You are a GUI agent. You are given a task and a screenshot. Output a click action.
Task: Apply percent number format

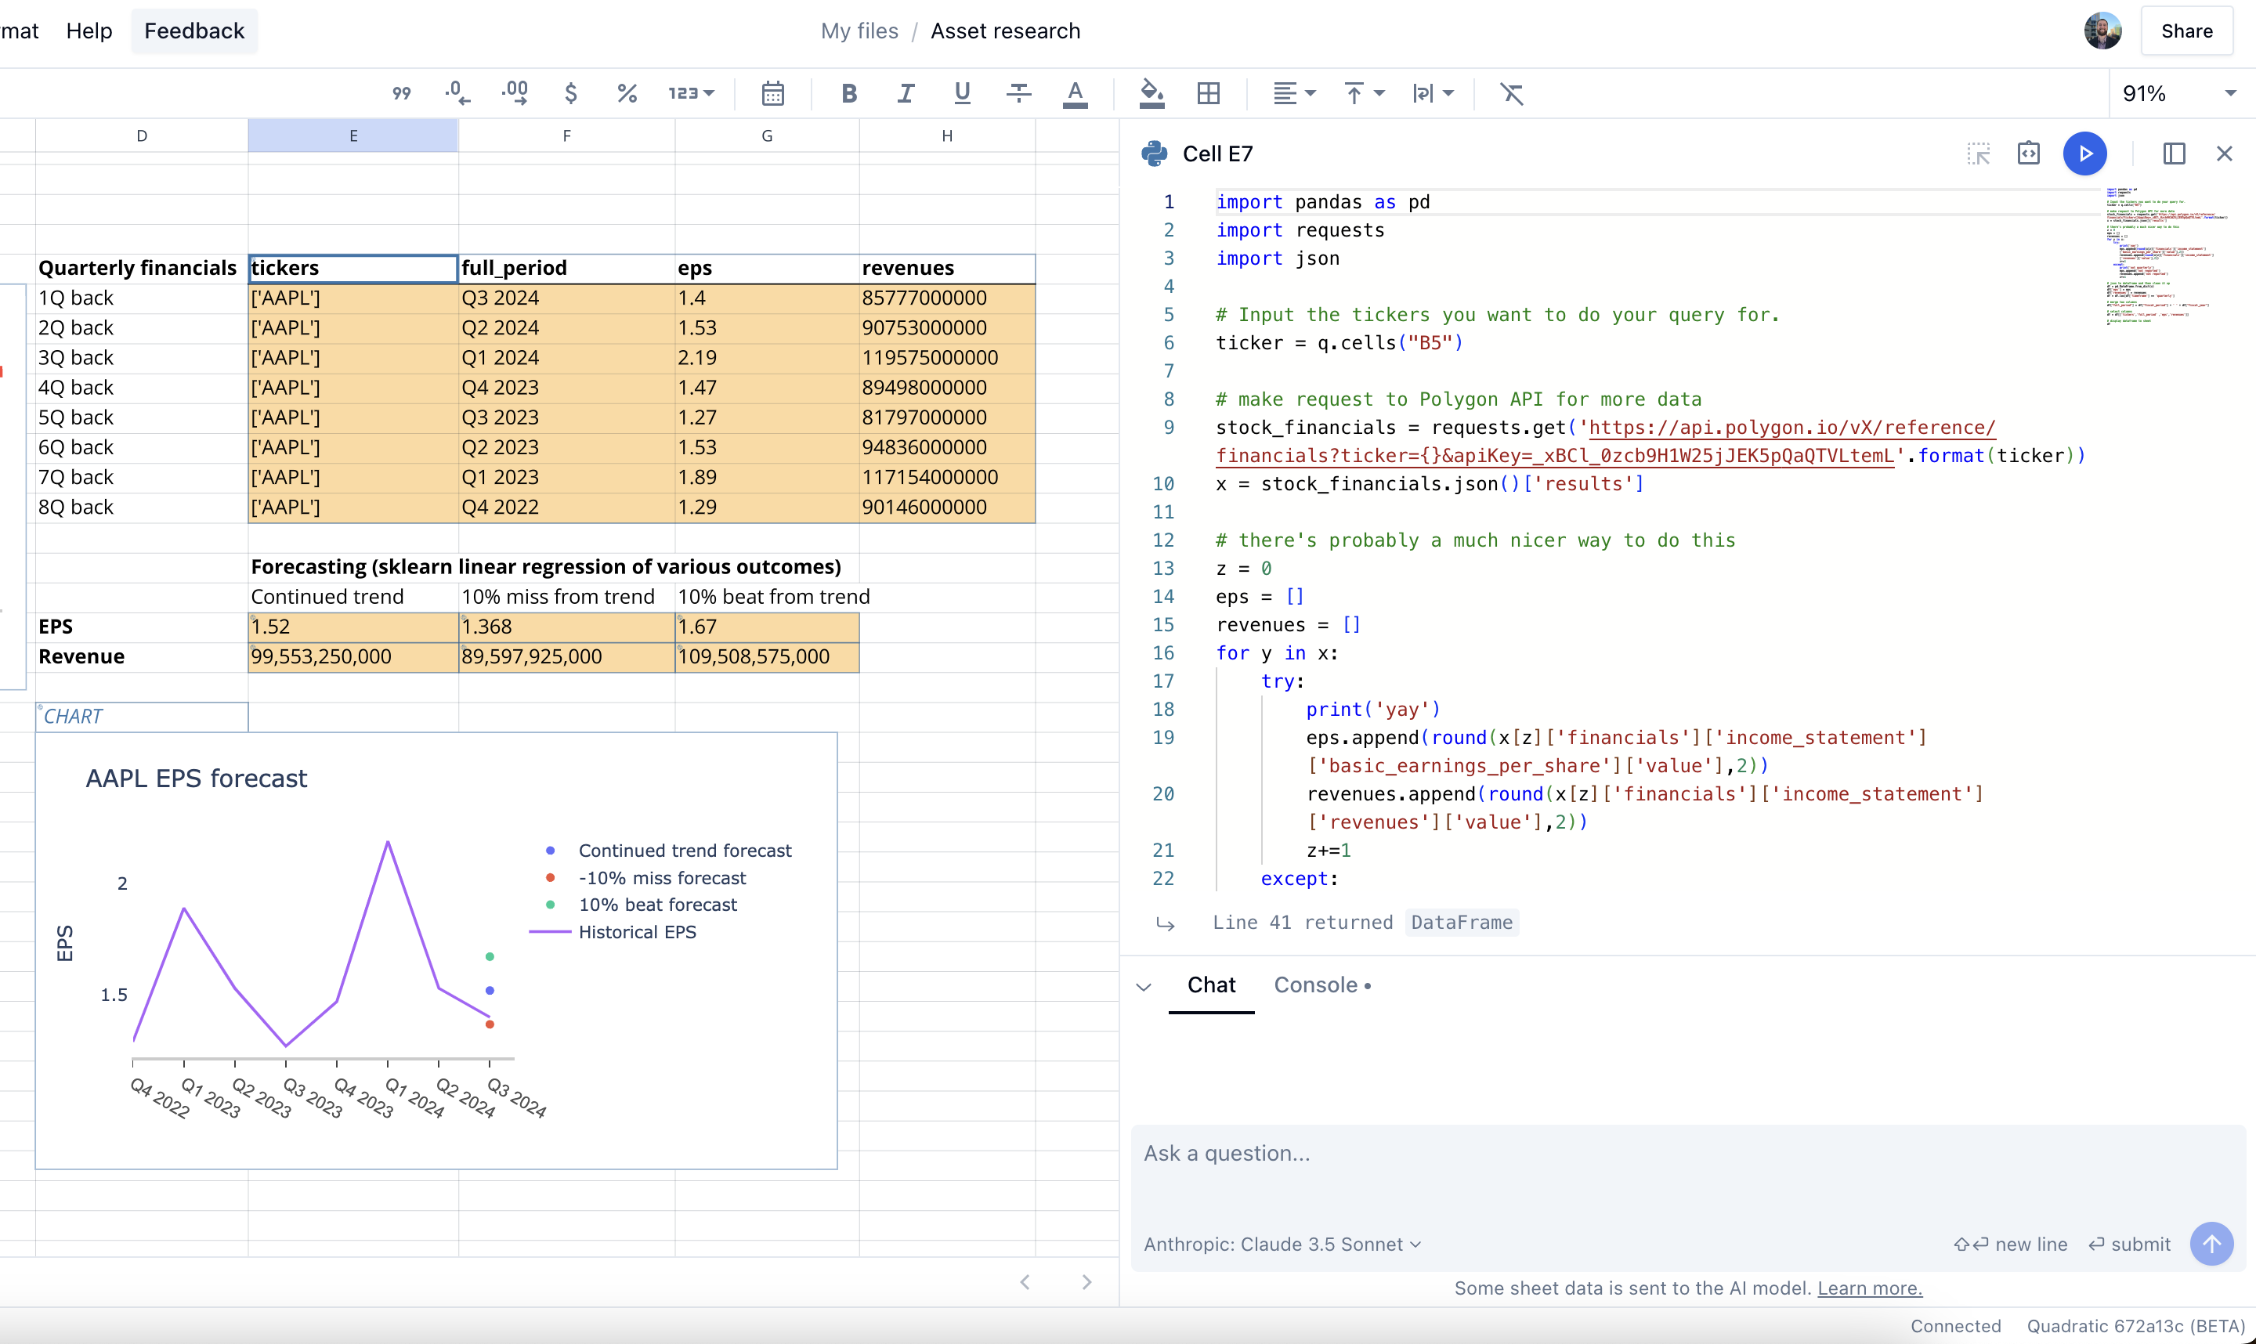pos(627,93)
